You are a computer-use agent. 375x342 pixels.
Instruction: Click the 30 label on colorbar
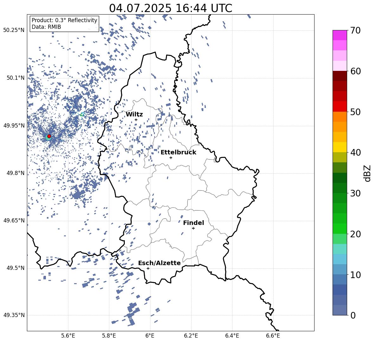coord(355,193)
